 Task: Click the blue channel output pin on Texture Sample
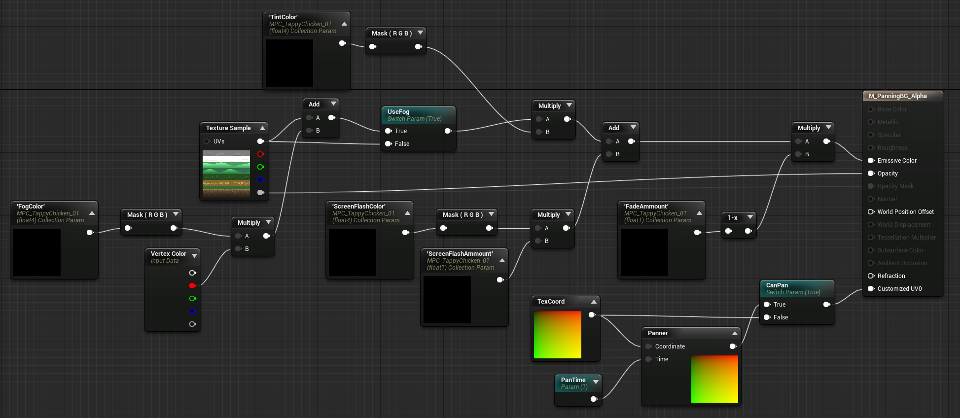coord(260,180)
